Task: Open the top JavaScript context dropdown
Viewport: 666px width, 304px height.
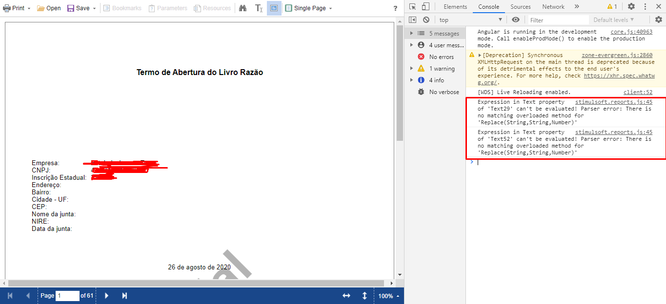Action: click(x=471, y=19)
